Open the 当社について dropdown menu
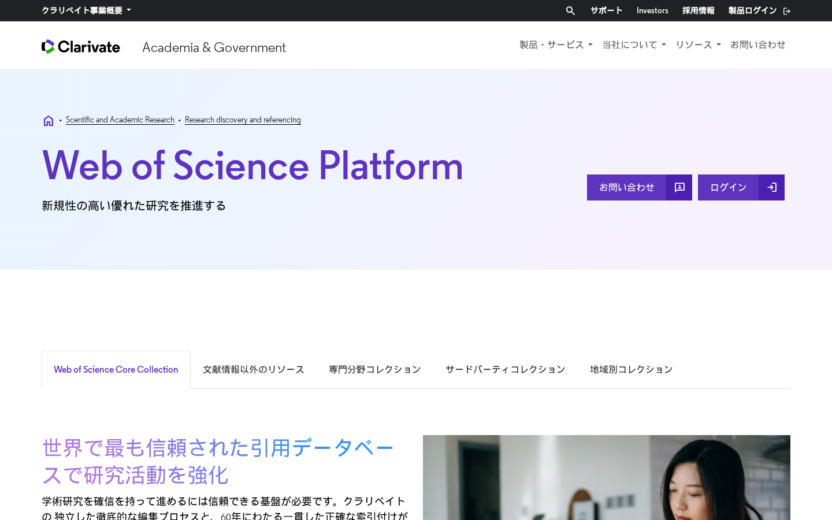This screenshot has width=832, height=520. click(x=634, y=44)
